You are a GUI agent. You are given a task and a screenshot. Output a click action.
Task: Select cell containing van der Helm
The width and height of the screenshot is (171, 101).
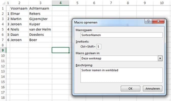pyautogui.click(x=40, y=29)
